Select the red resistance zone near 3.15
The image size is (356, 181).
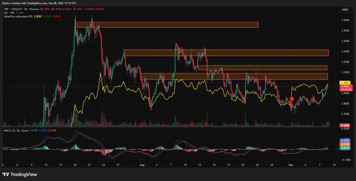[x=262, y=68]
